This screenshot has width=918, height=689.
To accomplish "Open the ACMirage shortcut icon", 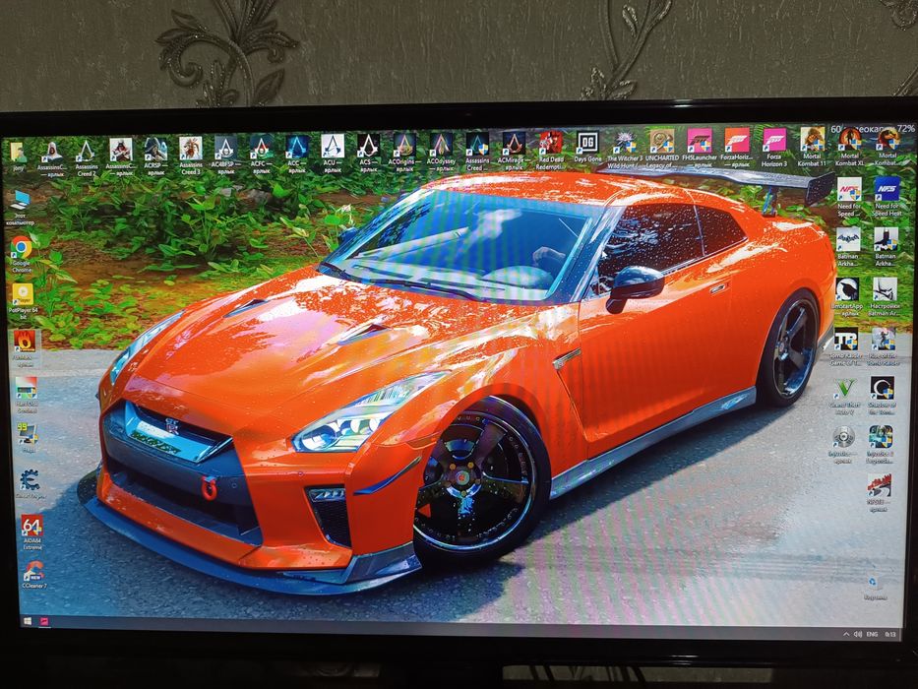I will coord(514,151).
